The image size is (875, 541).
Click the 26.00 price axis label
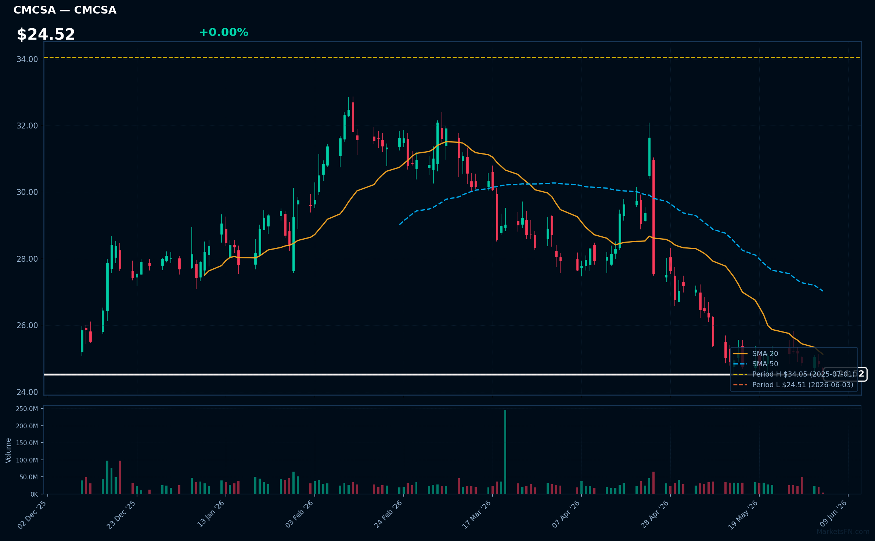coord(27,326)
